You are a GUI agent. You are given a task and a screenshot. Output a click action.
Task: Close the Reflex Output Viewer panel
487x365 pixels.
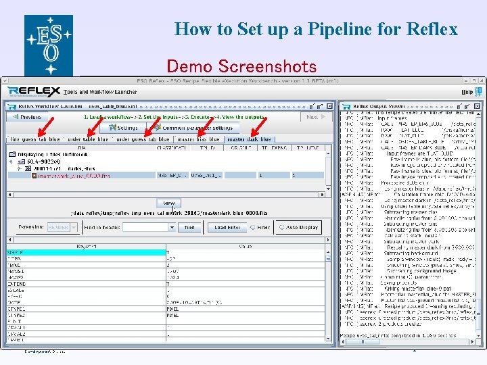[x=478, y=106]
